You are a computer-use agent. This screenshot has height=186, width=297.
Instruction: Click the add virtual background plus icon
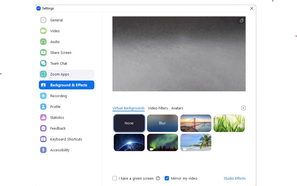(243, 108)
